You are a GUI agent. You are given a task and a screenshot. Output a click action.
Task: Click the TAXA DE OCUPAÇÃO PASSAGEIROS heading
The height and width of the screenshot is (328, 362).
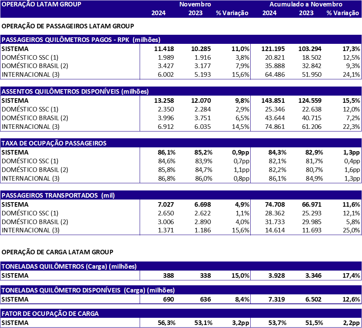point(54,143)
